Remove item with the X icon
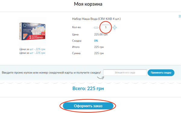Image resolution: width=181 pixels, height=113 pixels. coord(180,16)
